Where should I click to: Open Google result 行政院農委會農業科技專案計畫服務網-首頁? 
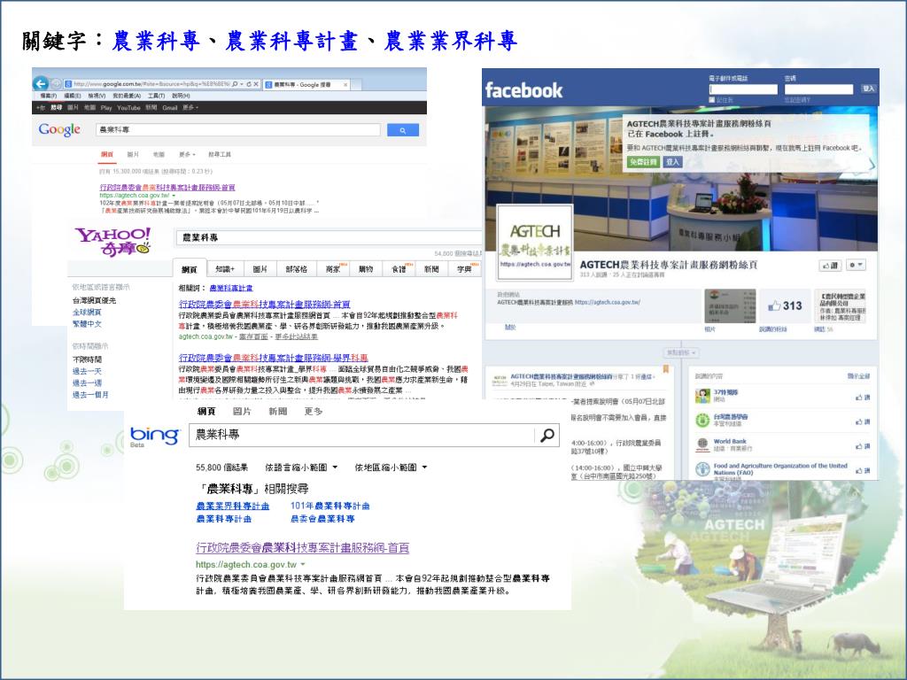[x=167, y=188]
